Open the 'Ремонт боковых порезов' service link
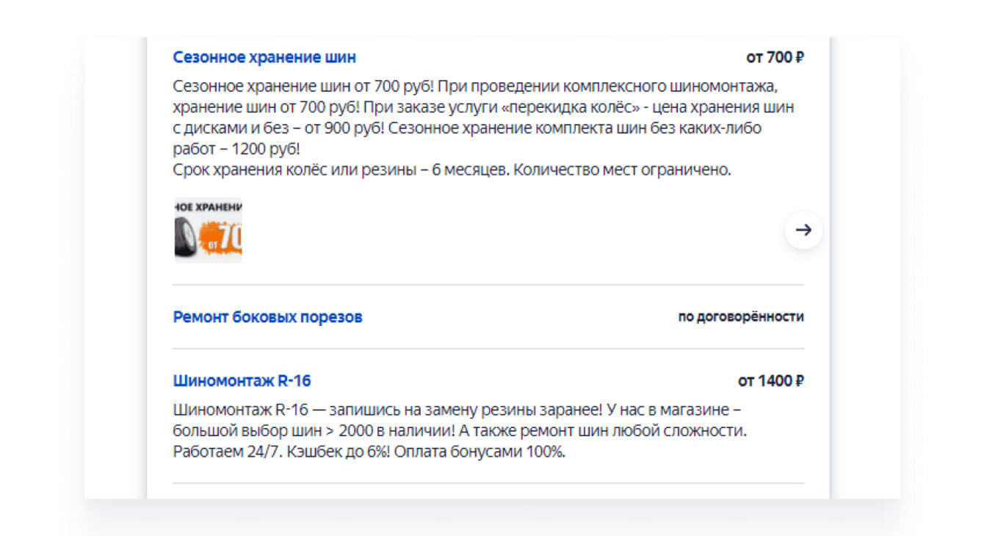This screenshot has height=536, width=984. (x=267, y=317)
